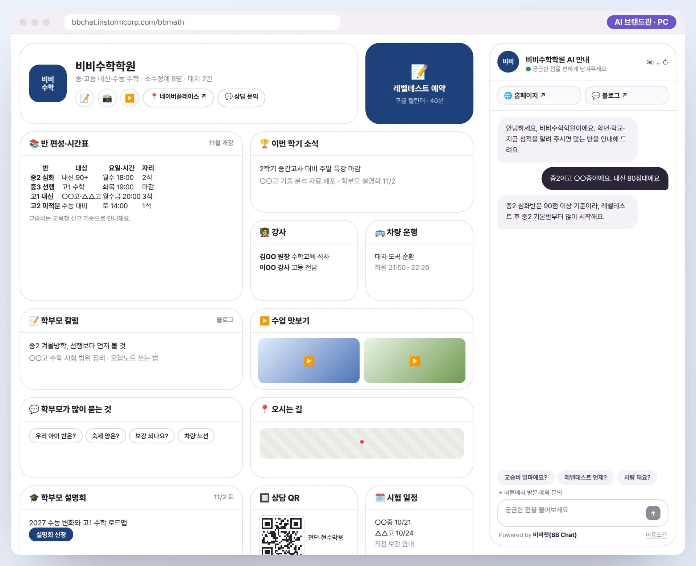Select the 차량 돼요? suggestion chip
Viewport: 696px width, 566px height.
coord(637,477)
